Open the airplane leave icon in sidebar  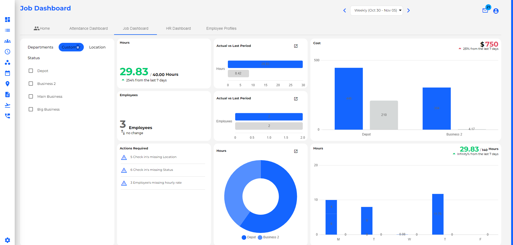7,105
